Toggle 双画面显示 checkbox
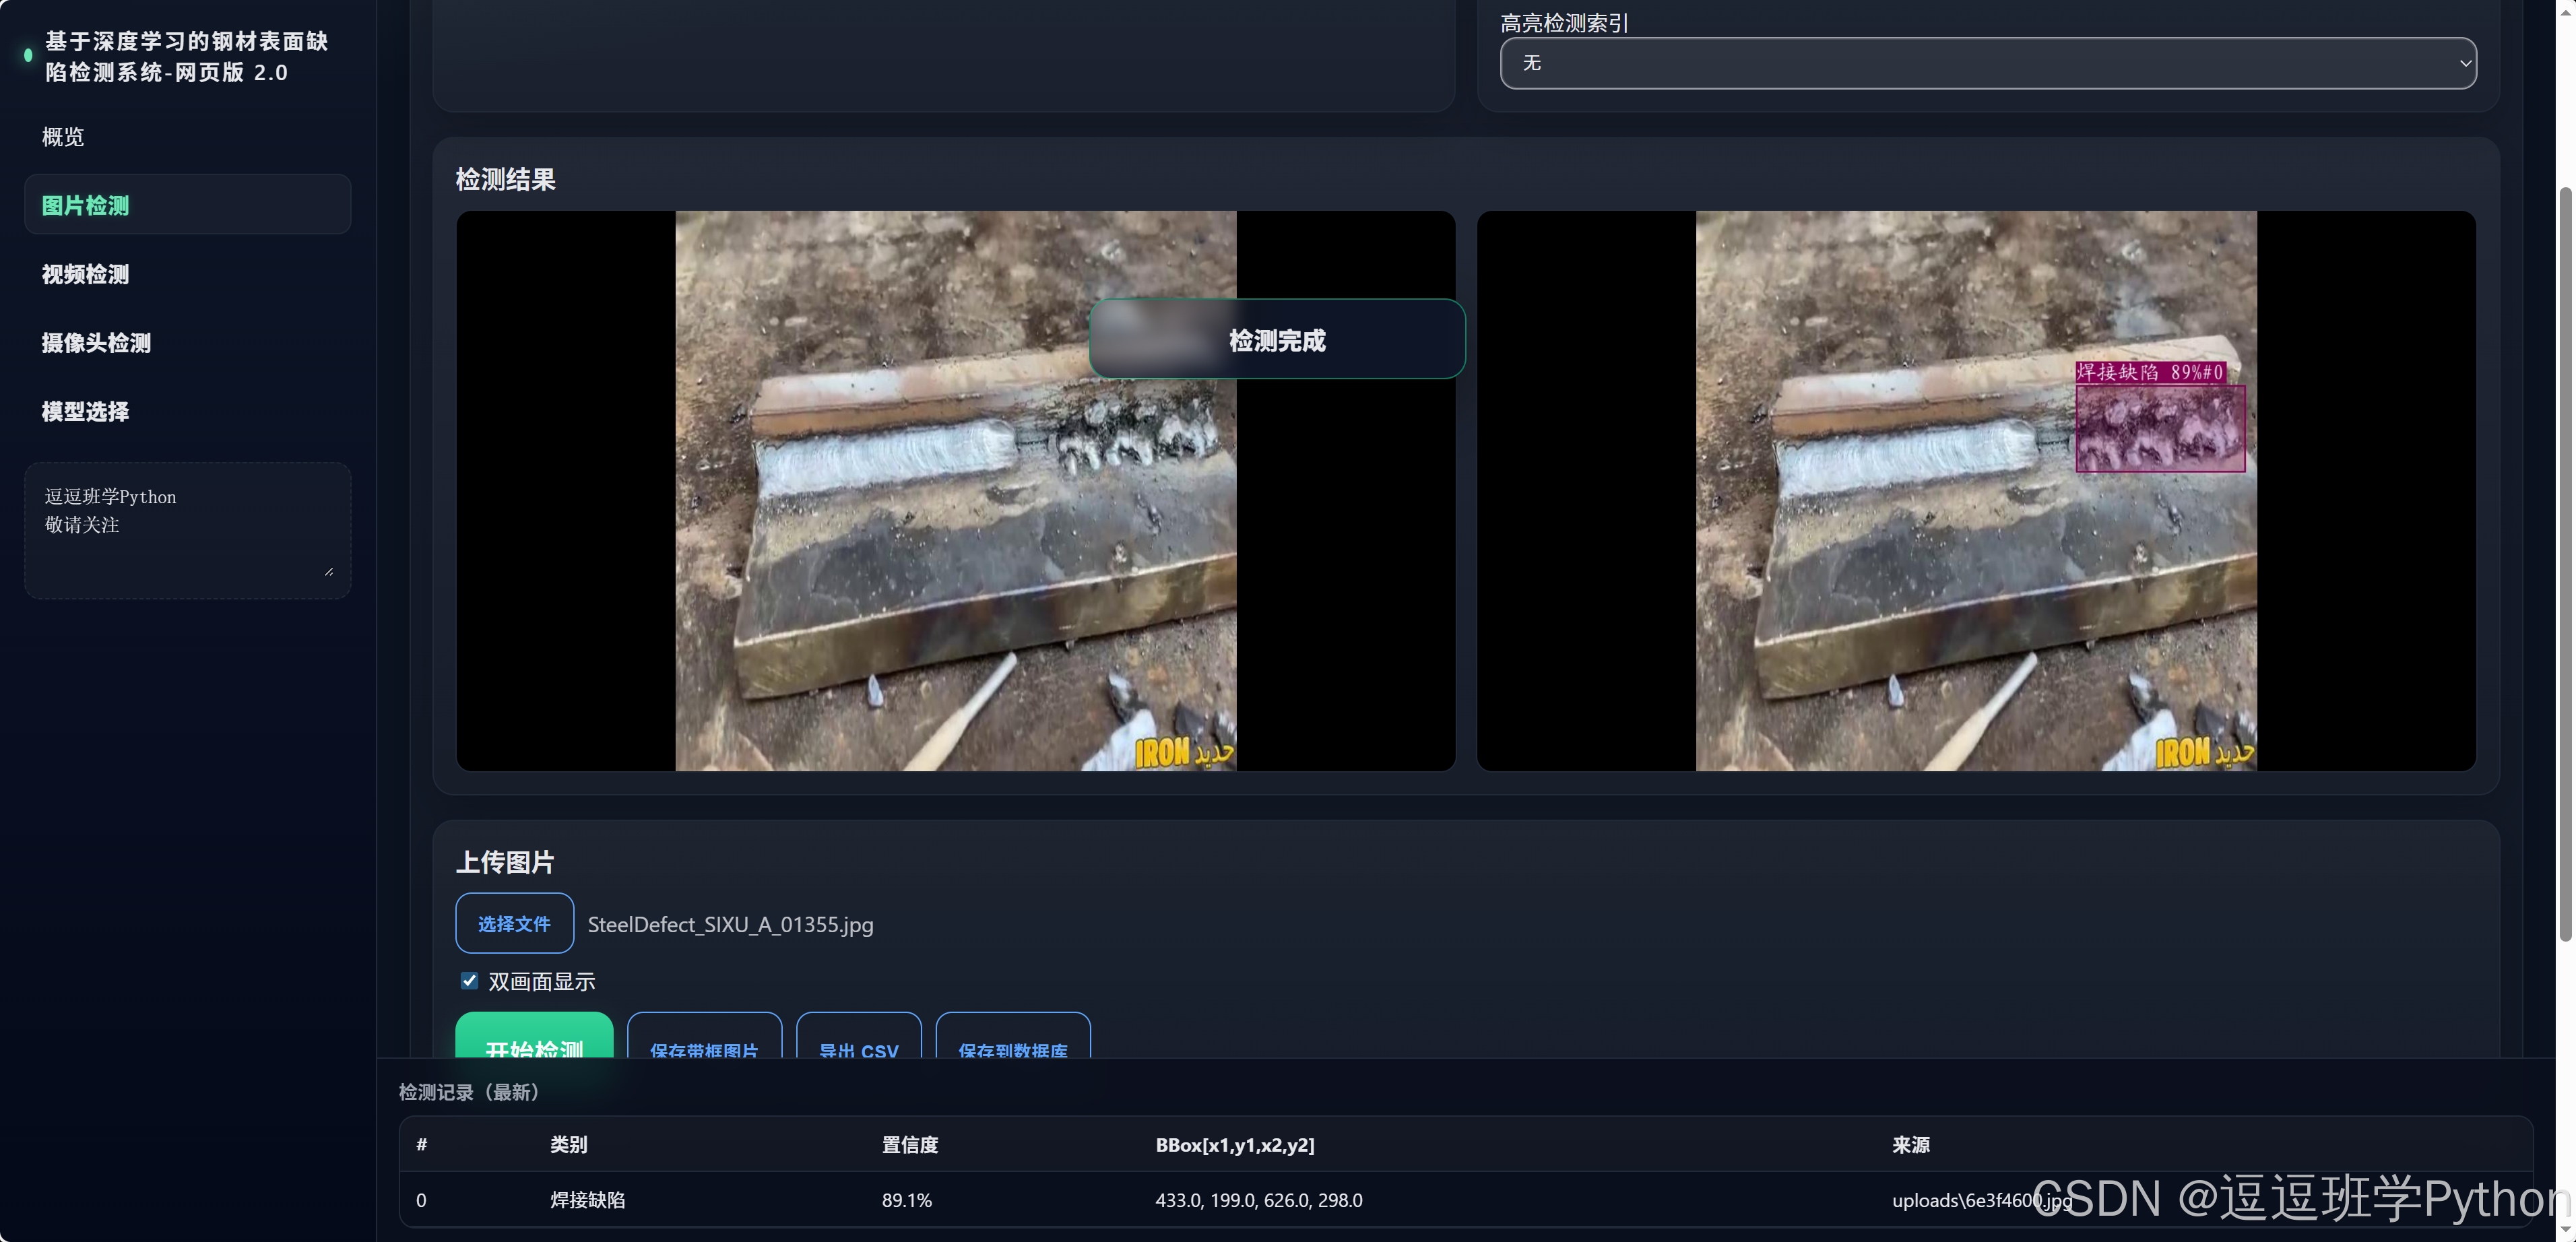 click(469, 980)
